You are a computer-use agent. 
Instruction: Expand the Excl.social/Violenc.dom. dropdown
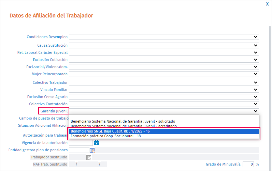pyautogui.click(x=164, y=67)
